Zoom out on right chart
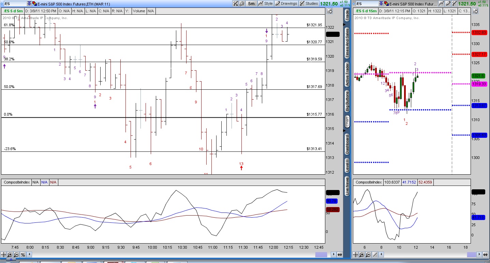 [369, 255]
